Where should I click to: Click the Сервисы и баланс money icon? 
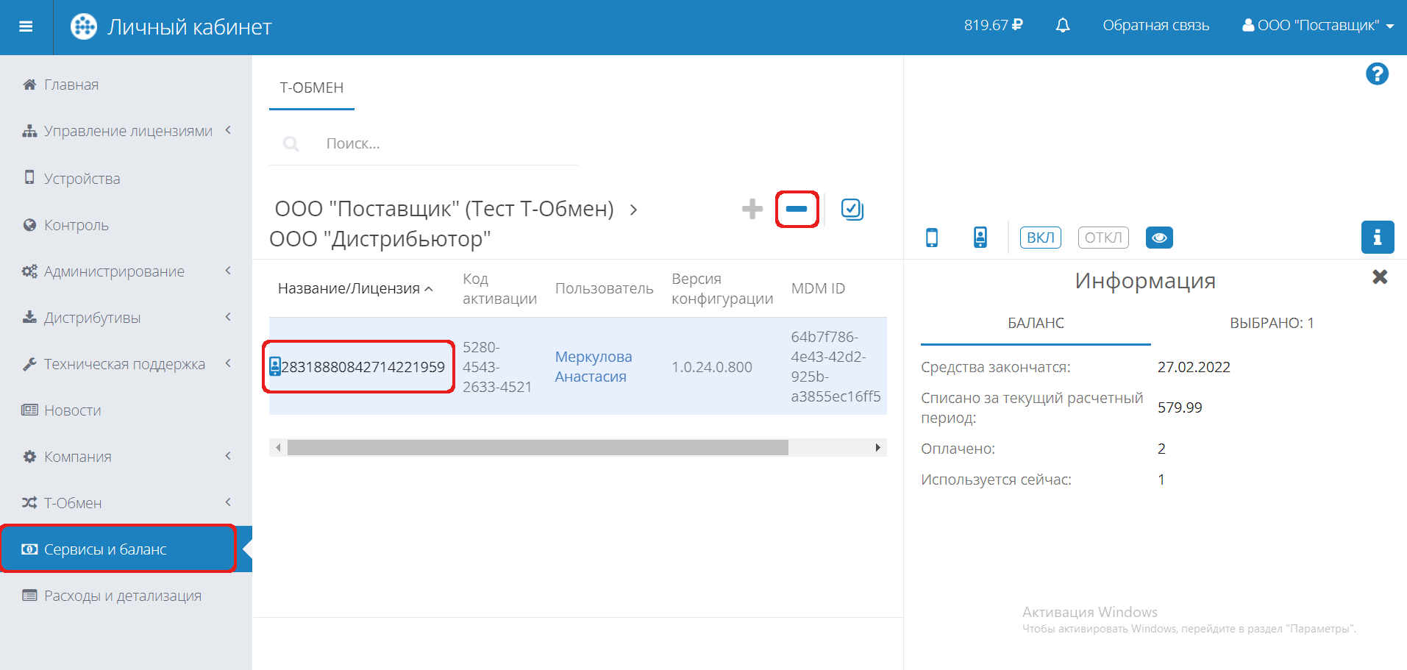click(29, 549)
